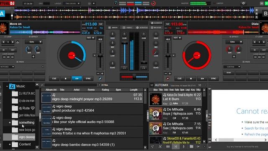Screen dimensions: 268x151
Task: Click deck A pitch minus button
Action: tap(98, 73)
